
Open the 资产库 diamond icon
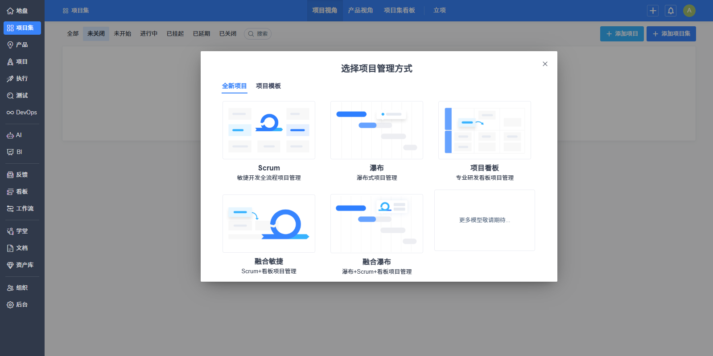[x=10, y=265]
